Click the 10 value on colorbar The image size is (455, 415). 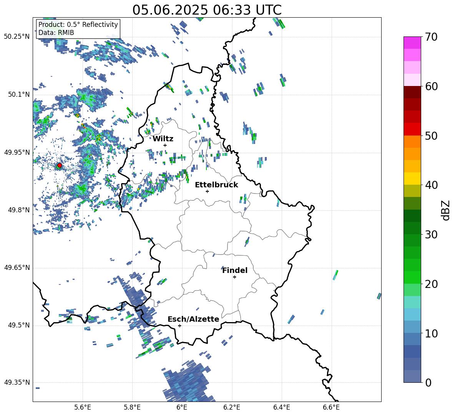431,333
